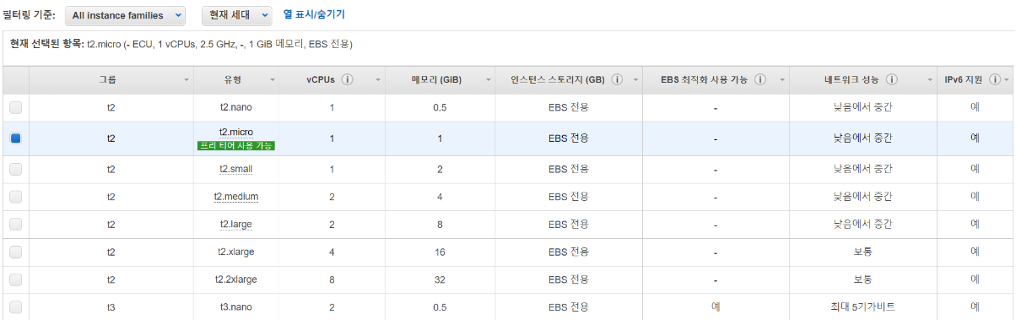
Task: Click 최대 5기가비트 in t3.nano row
Action: (x=862, y=307)
